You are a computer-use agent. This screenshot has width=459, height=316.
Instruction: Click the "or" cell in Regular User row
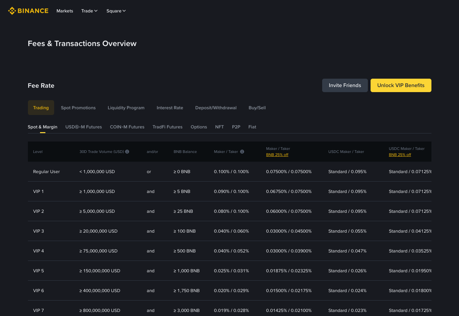[x=149, y=172]
